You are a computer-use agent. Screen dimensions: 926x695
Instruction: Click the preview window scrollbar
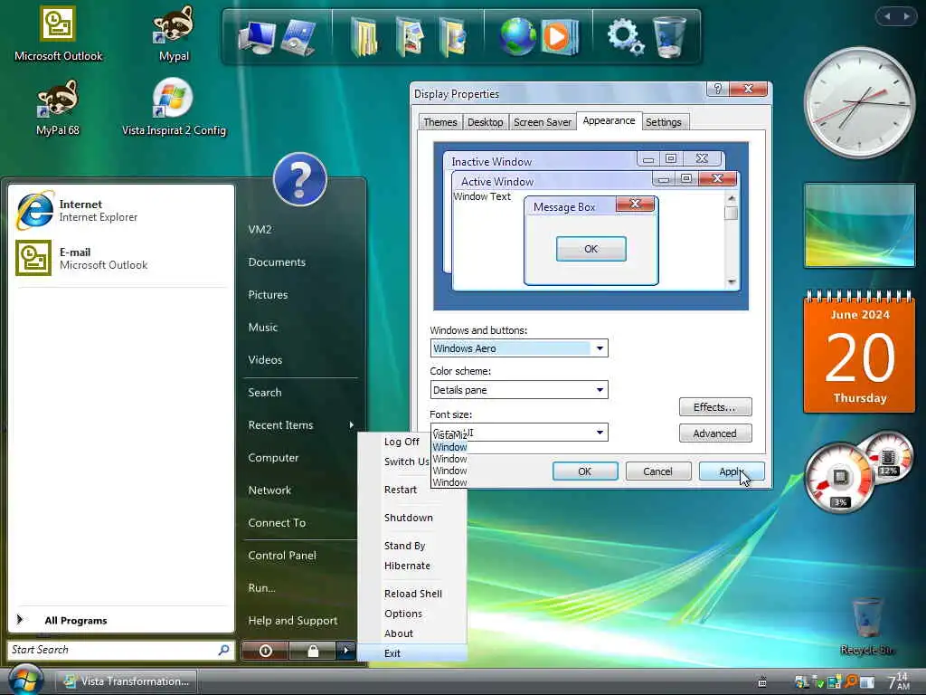coord(732,240)
